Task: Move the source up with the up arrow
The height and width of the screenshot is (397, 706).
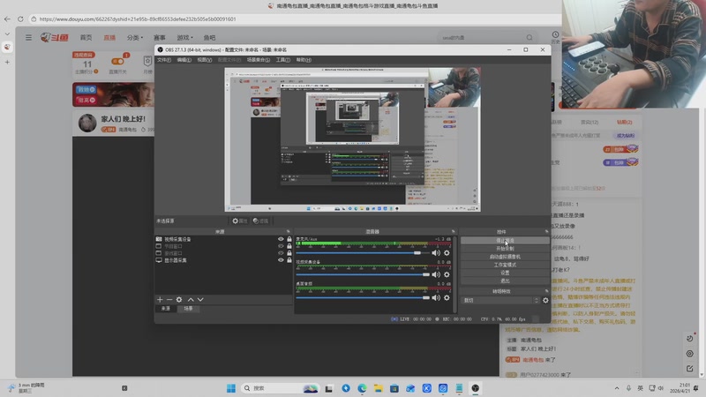Action: click(191, 299)
